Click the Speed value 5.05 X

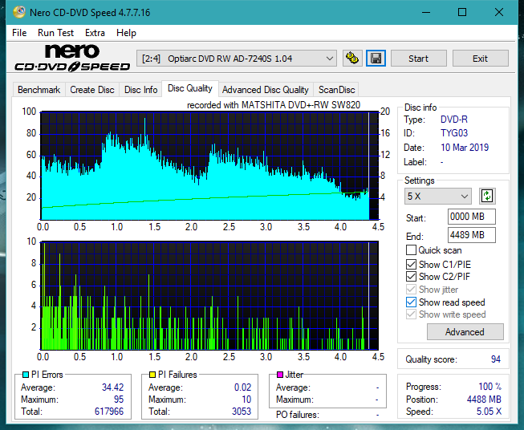[x=489, y=412]
